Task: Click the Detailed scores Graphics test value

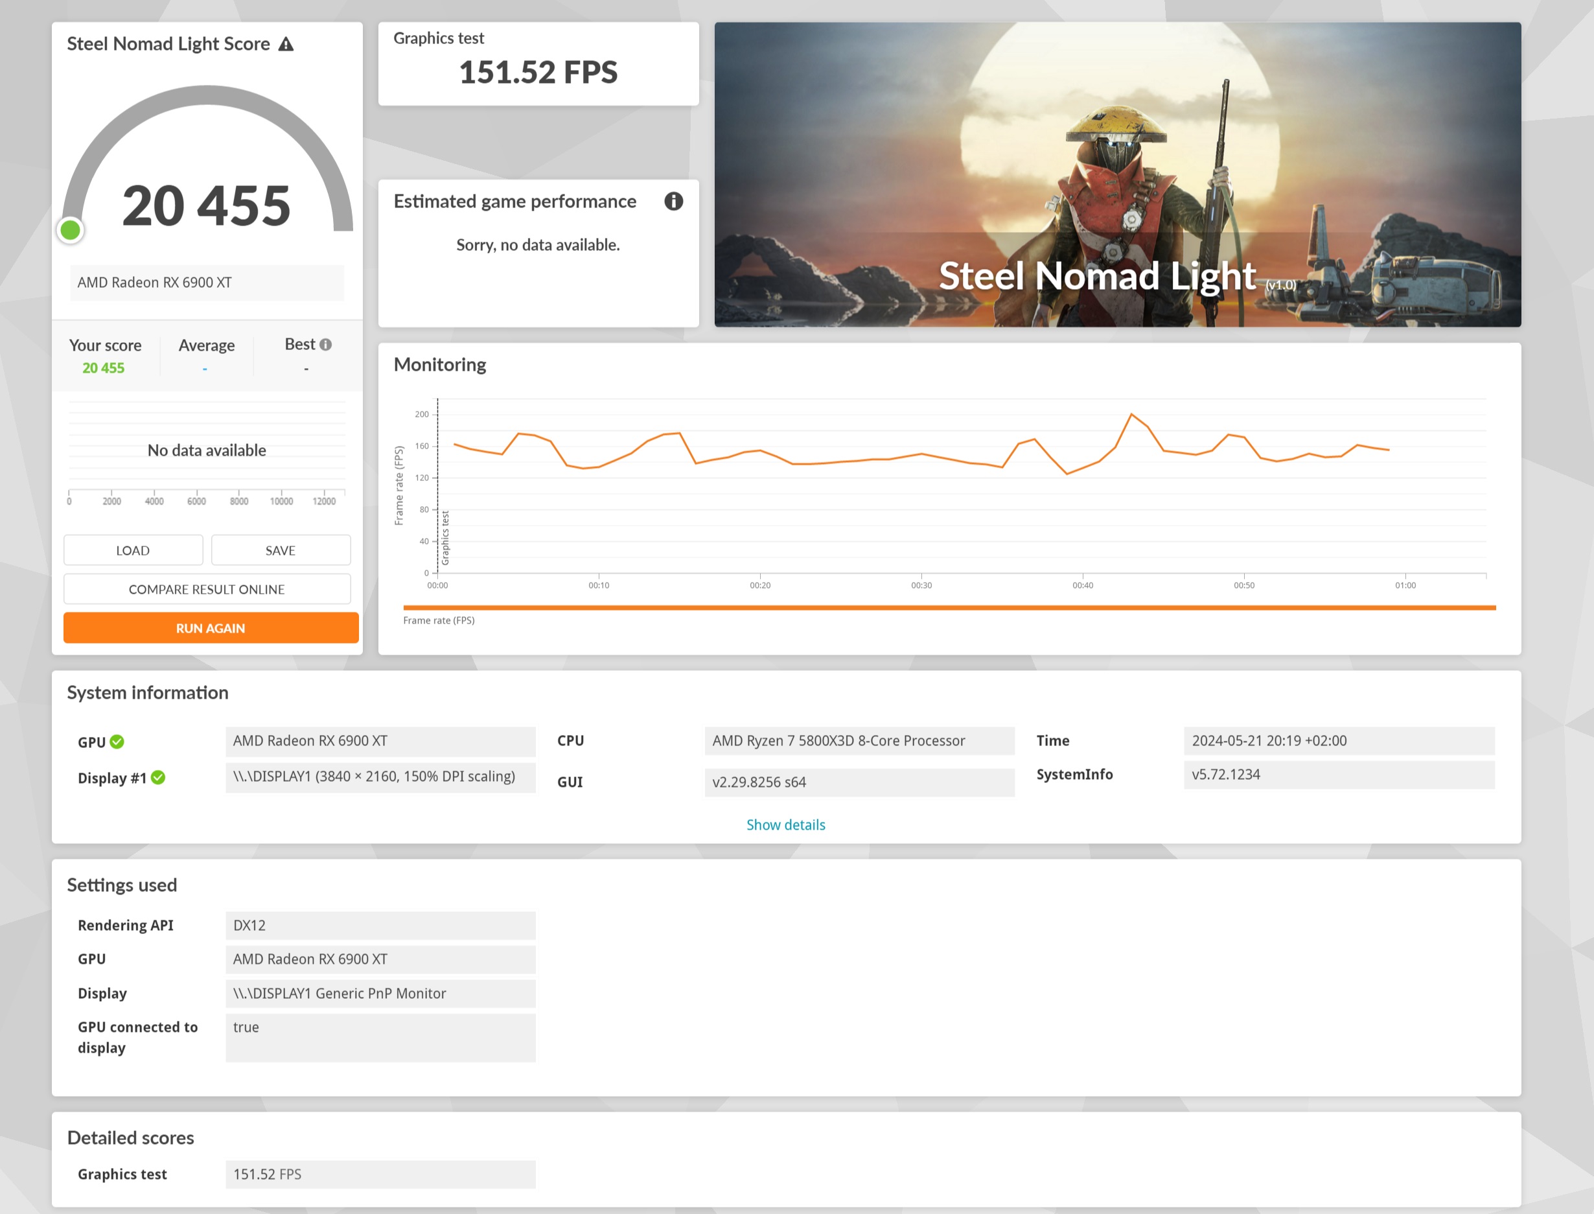Action: 380,1174
